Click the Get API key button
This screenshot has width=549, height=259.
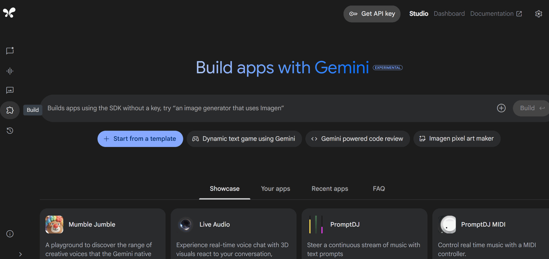point(372,14)
